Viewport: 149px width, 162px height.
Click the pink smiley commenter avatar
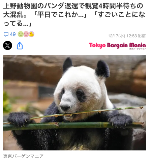[x=26, y=34]
